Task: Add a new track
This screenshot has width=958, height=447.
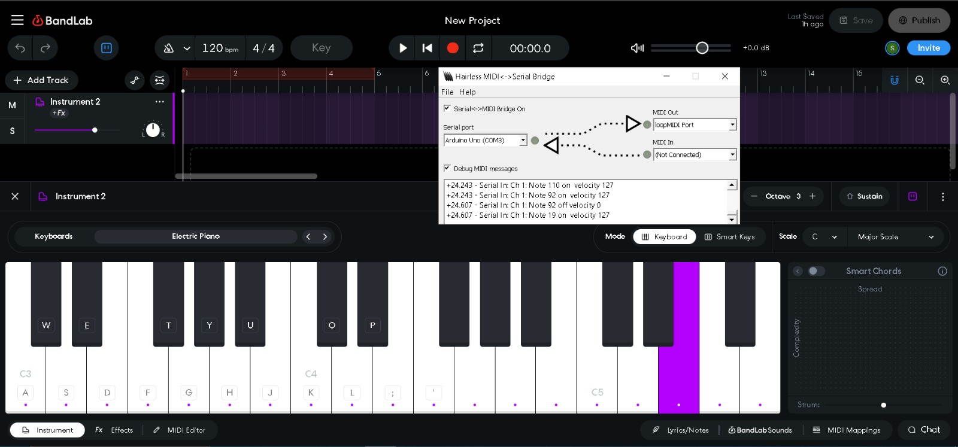Action: click(x=41, y=80)
